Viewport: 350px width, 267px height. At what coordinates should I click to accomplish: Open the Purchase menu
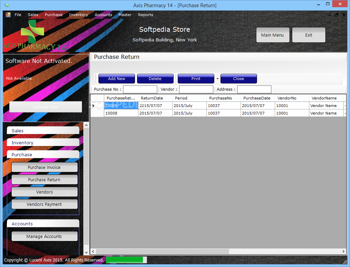[54, 15]
